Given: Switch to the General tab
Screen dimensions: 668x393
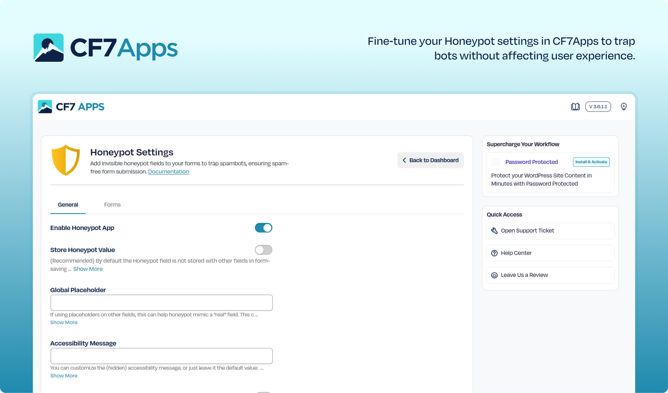Looking at the screenshot, I should (x=68, y=205).
